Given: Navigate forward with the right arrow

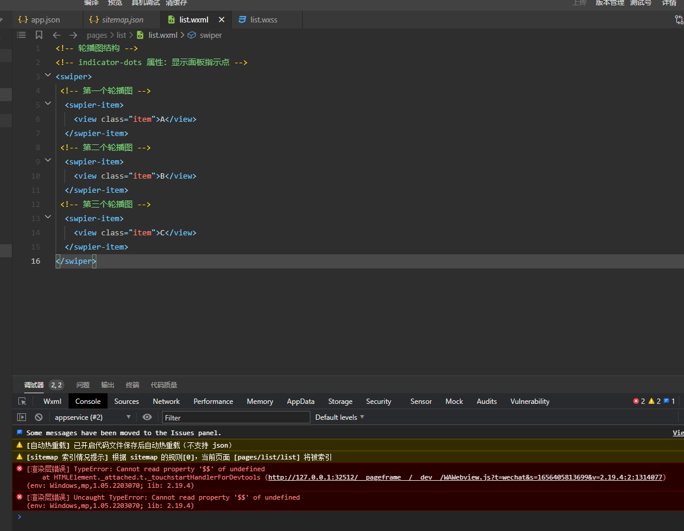Looking at the screenshot, I should 73,35.
